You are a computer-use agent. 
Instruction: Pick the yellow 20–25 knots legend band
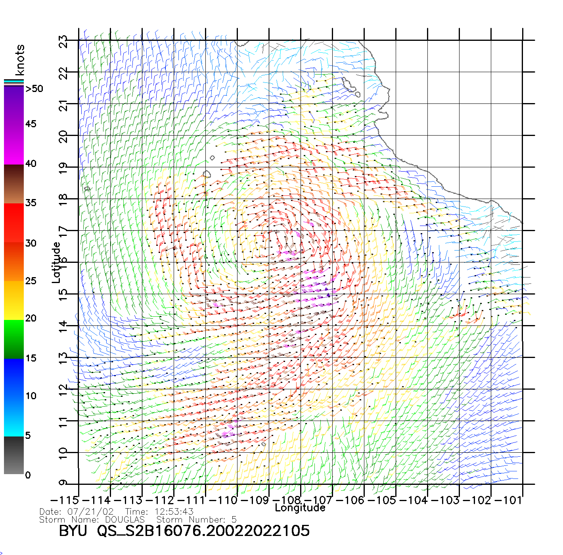coord(14,300)
